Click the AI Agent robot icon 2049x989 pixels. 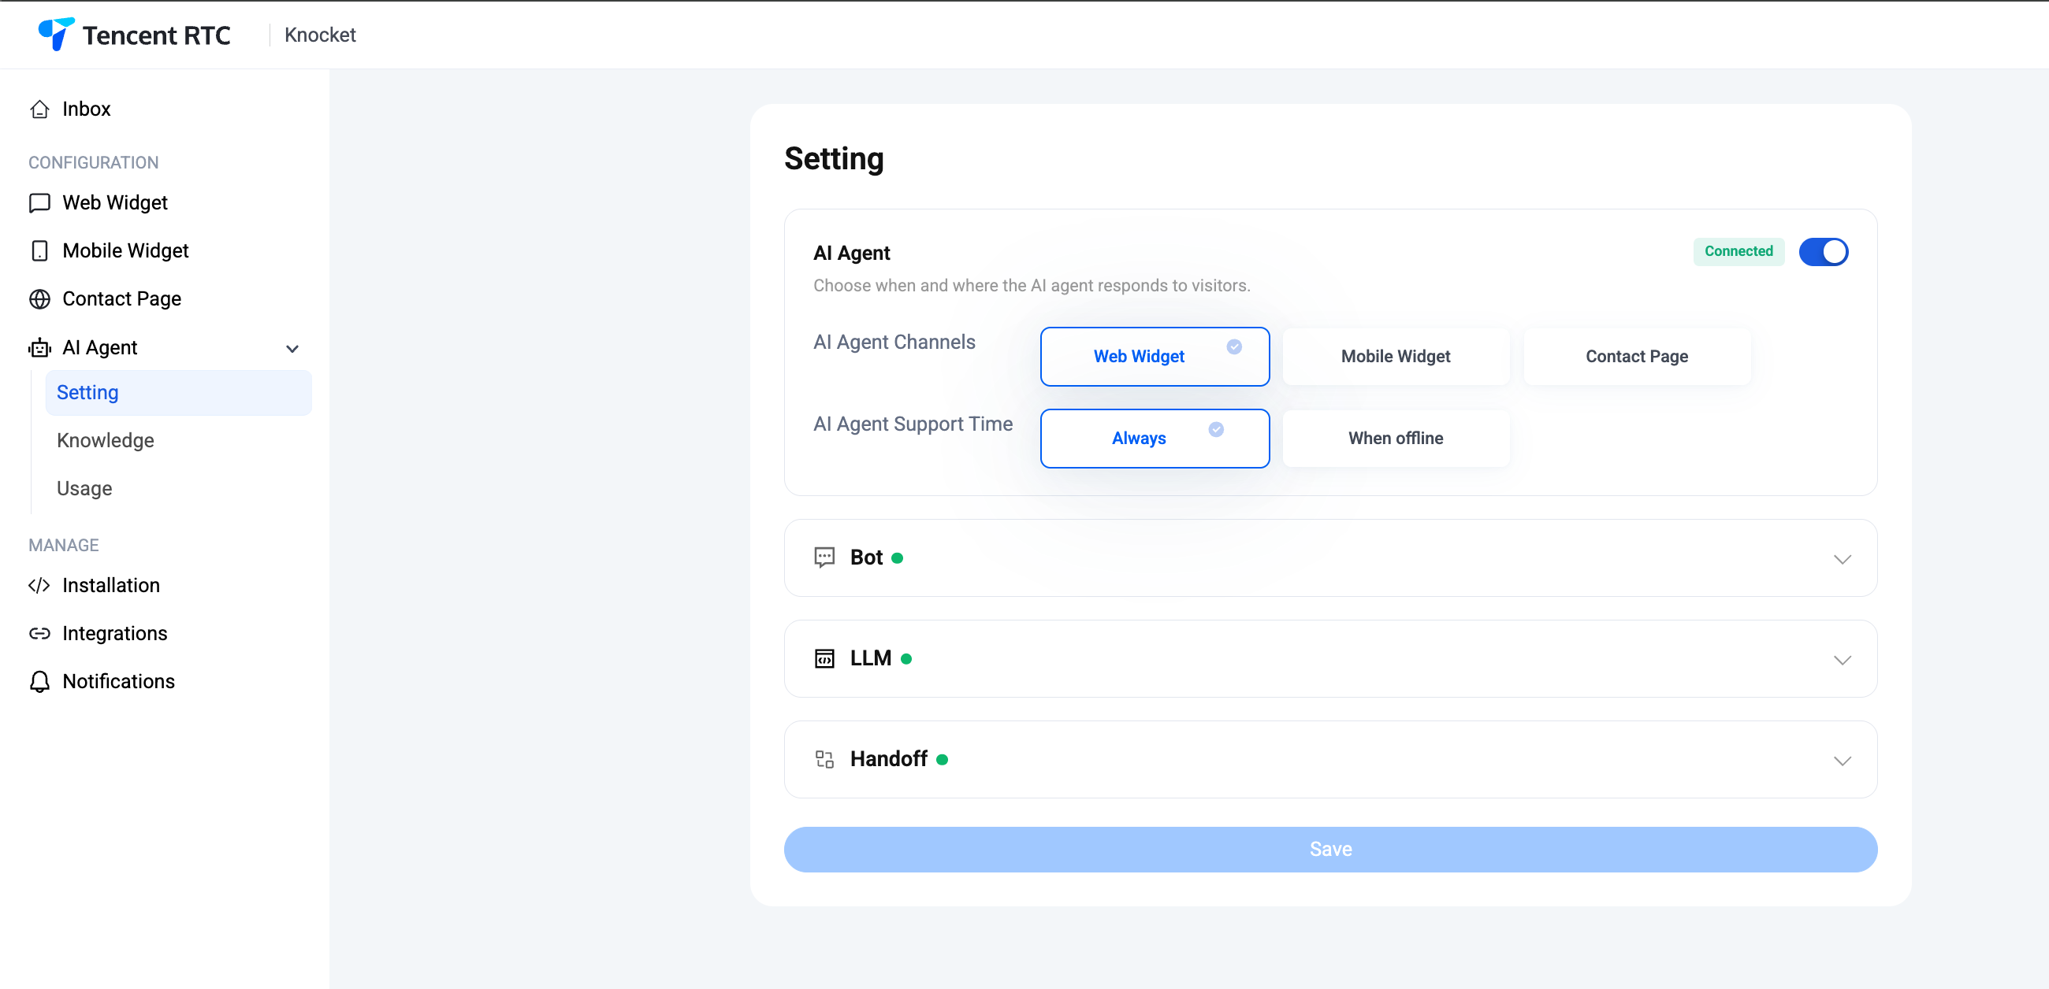point(39,347)
